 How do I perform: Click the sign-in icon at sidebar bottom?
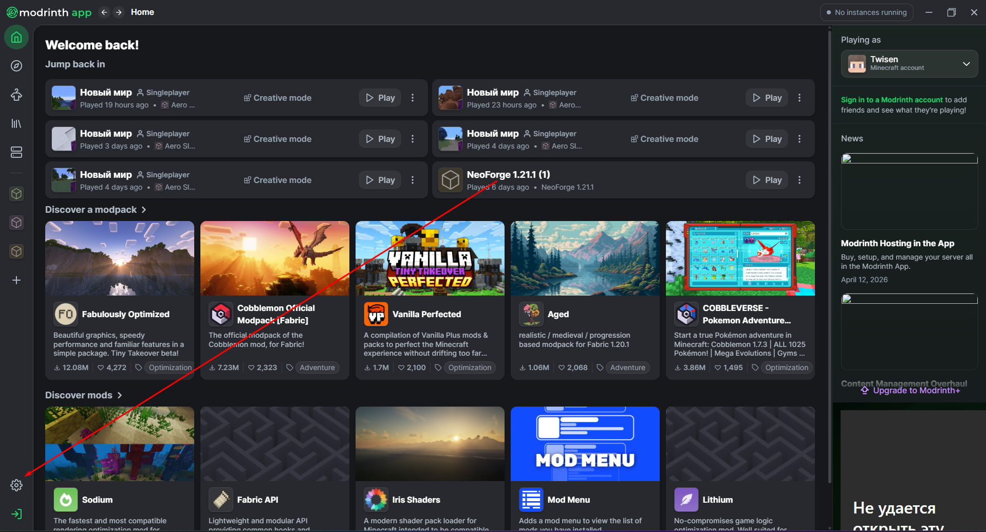coord(16,514)
